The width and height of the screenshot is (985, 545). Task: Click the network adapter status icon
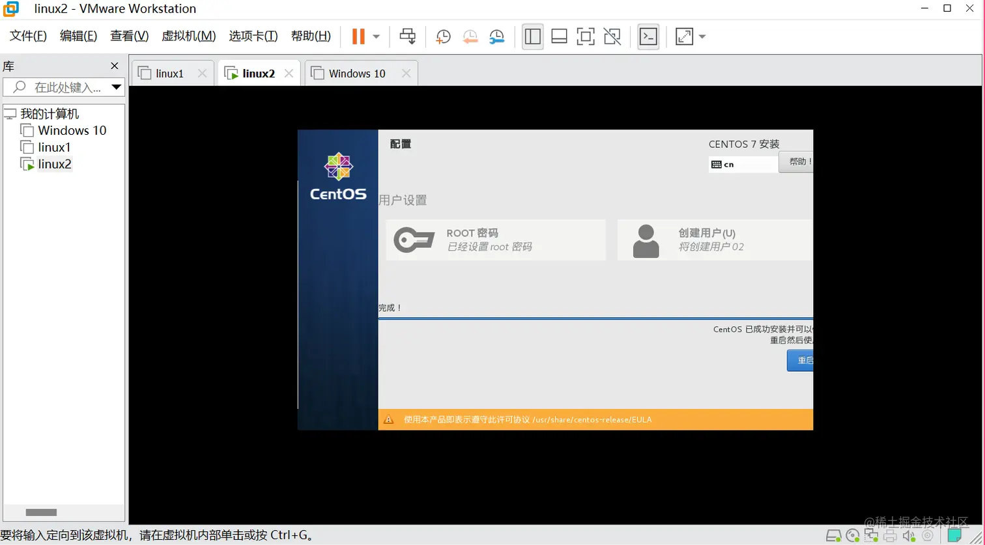871,536
